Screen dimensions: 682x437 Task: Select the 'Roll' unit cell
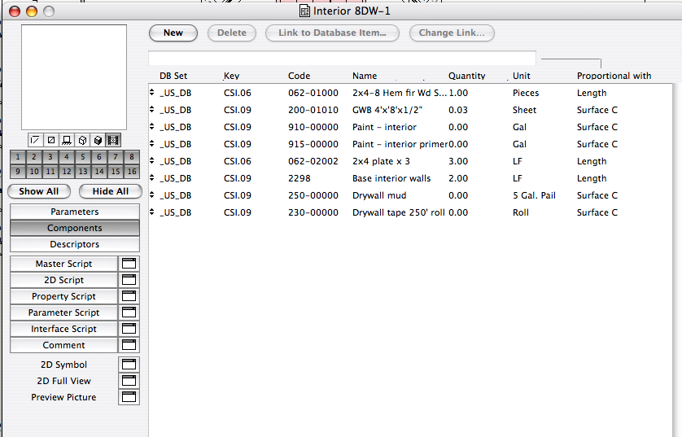(x=521, y=212)
